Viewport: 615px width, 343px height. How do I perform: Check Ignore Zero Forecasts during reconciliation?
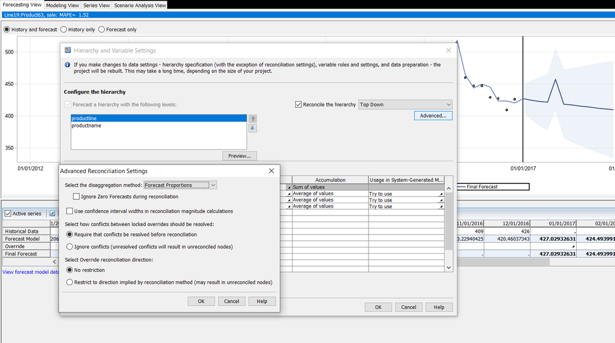tap(76, 196)
